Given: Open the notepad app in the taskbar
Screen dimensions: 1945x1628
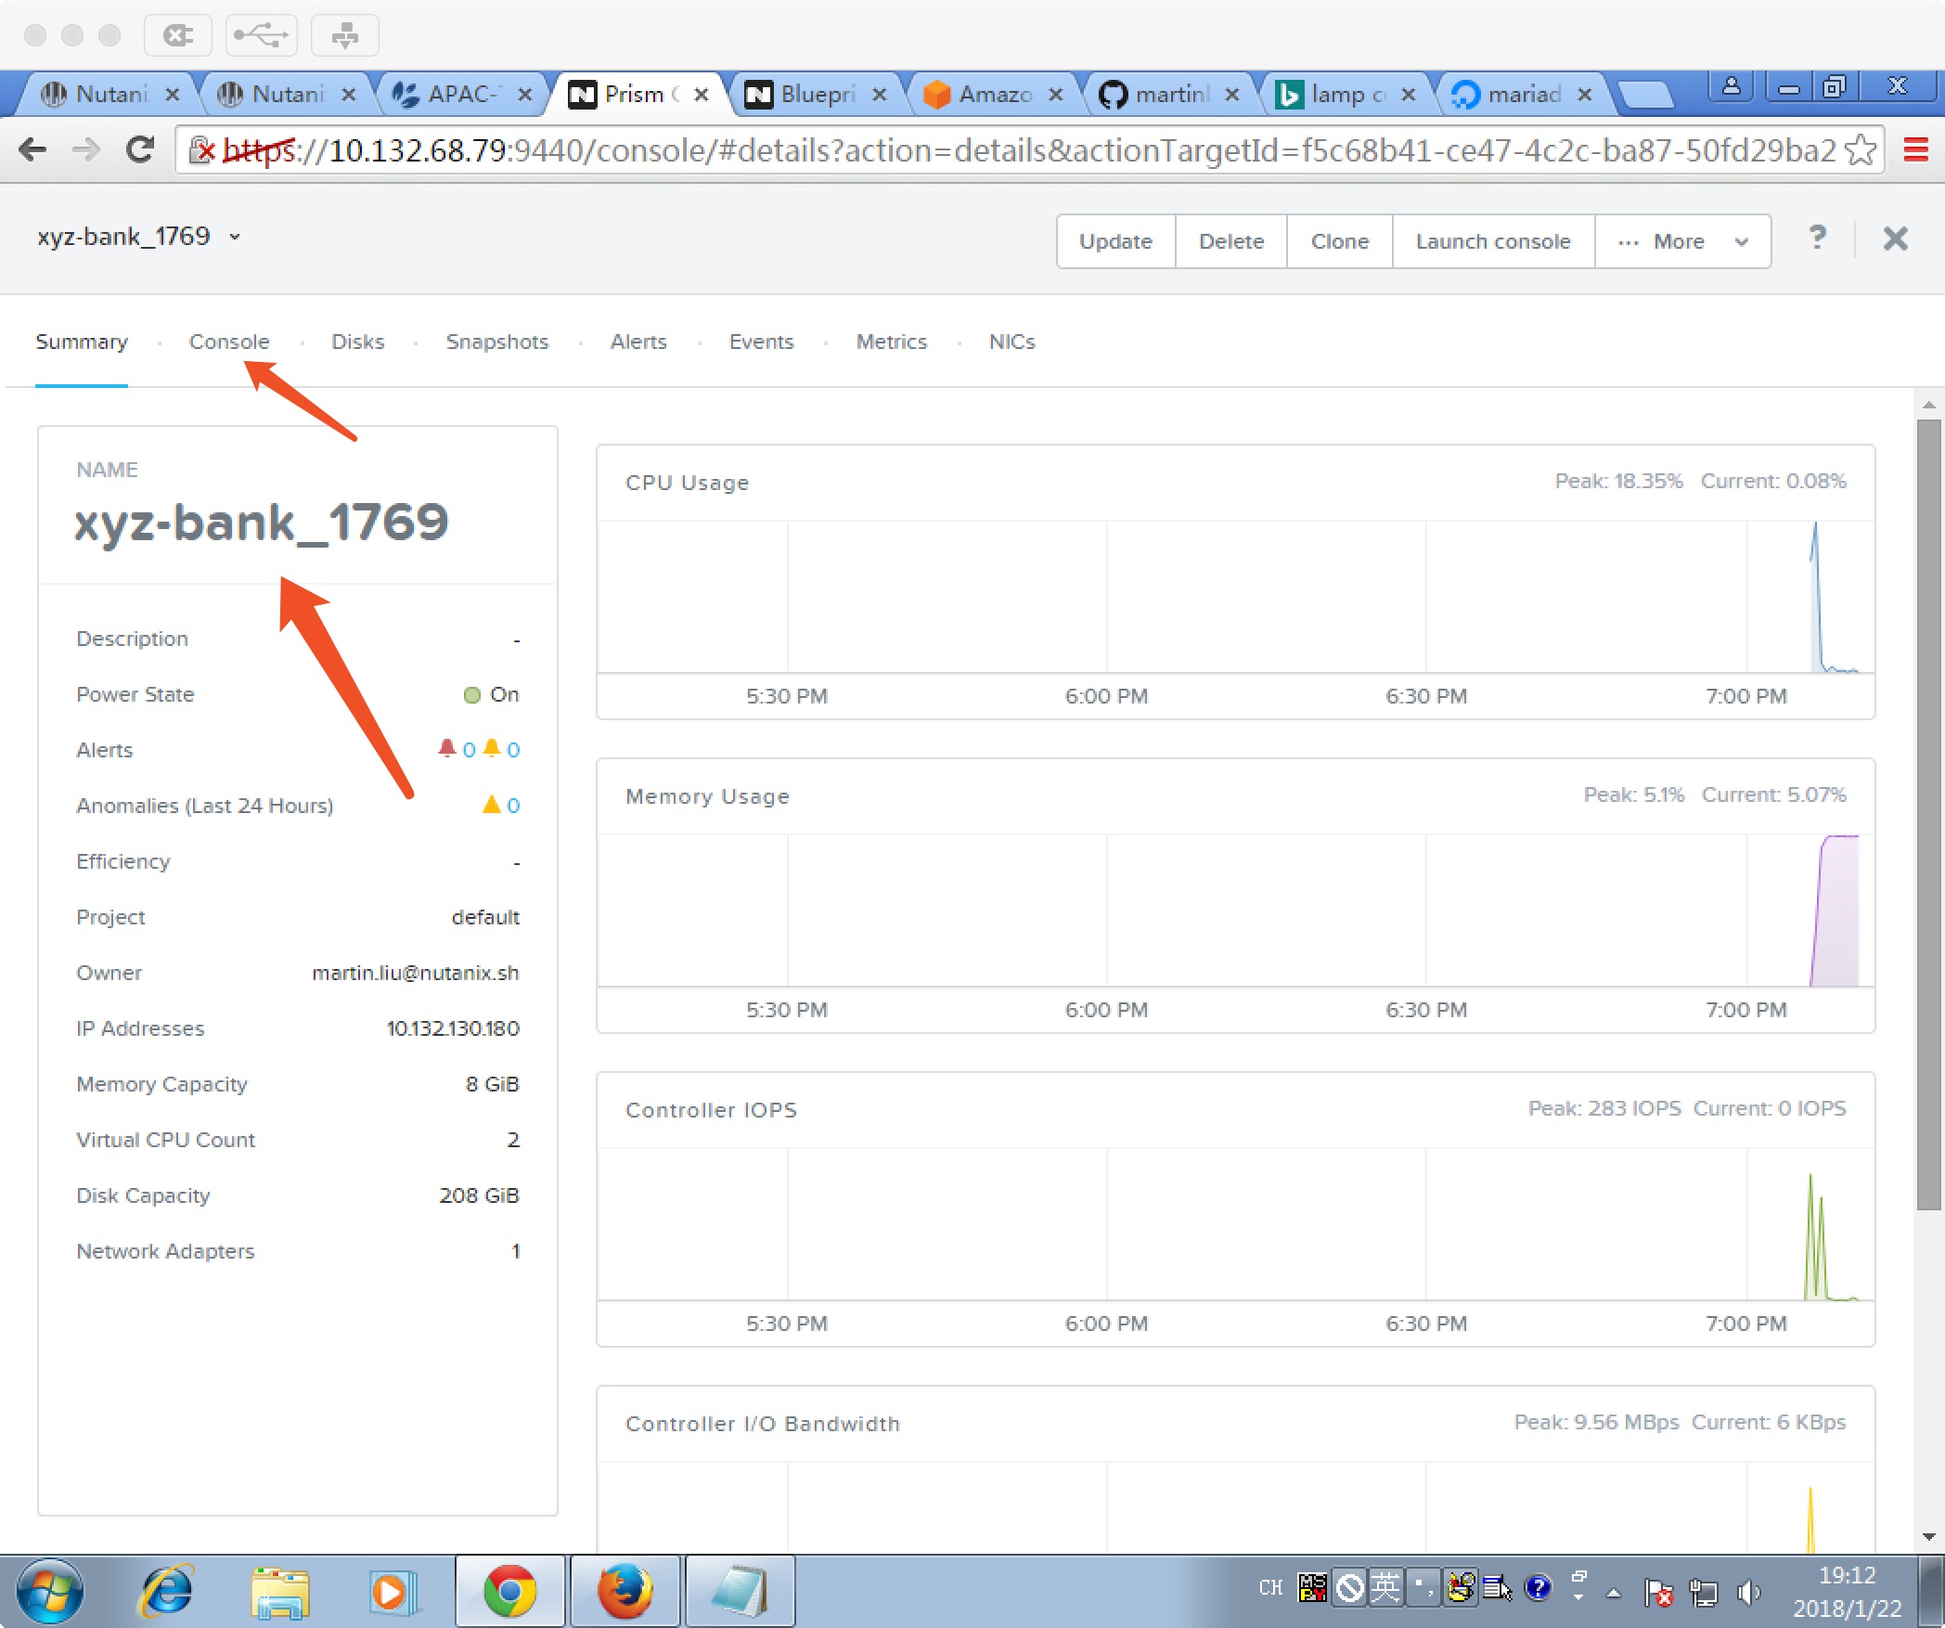Looking at the screenshot, I should point(740,1592).
